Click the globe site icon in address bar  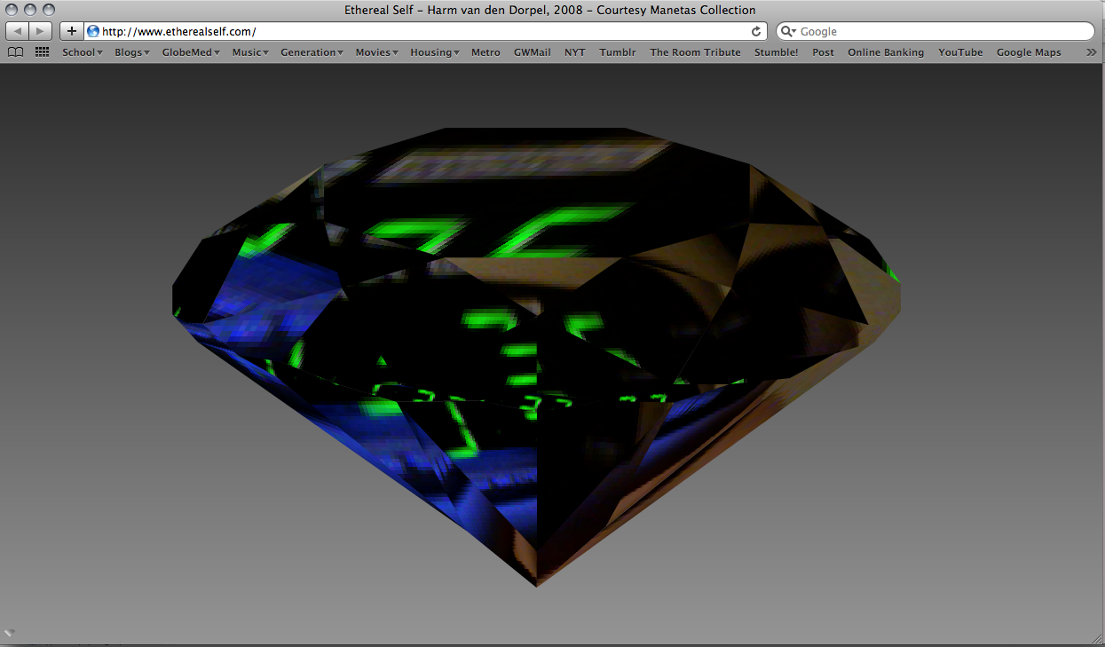tap(93, 31)
